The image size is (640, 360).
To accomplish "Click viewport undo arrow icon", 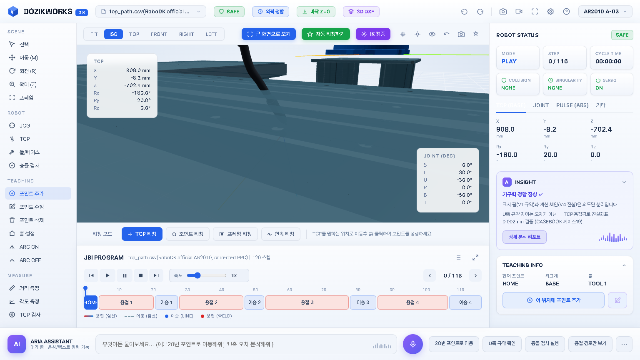I will [447, 34].
